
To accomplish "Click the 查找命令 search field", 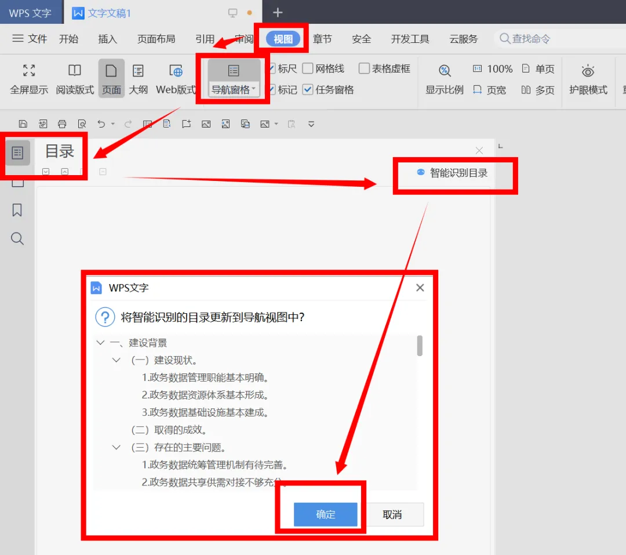I will coord(560,39).
